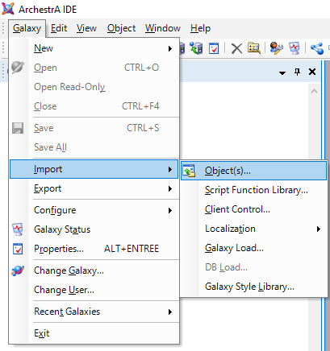Viewport: 330px width, 351px height.
Task: Open the Object menu
Action: 121,28
